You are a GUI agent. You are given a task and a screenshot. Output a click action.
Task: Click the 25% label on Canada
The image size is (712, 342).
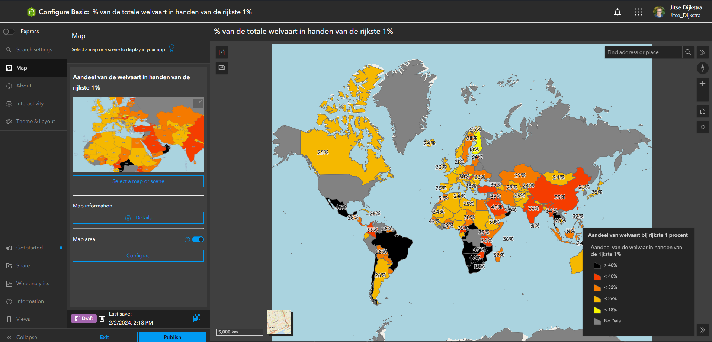pyautogui.click(x=323, y=152)
